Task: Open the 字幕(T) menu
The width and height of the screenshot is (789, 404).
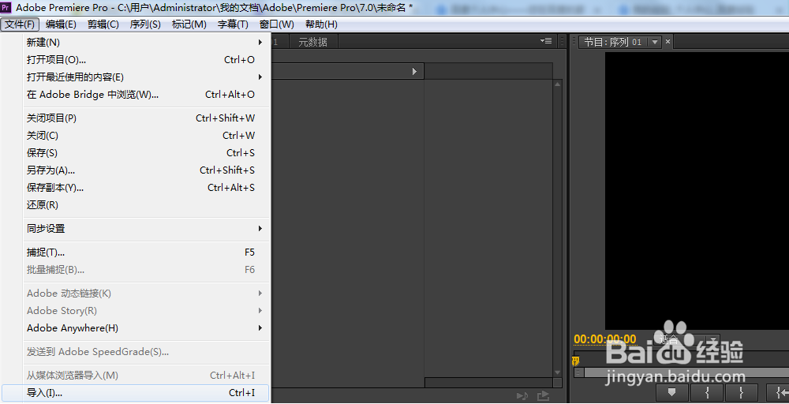Action: [233, 24]
